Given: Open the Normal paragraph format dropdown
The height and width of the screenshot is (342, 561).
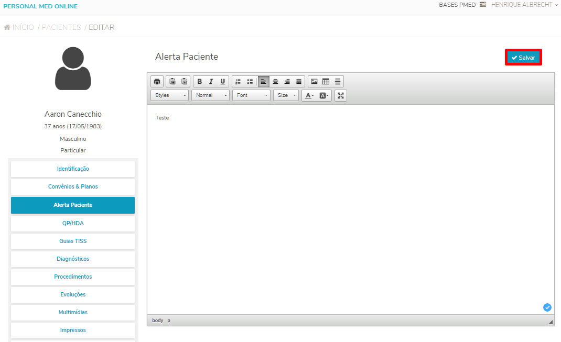Looking at the screenshot, I should click(210, 95).
